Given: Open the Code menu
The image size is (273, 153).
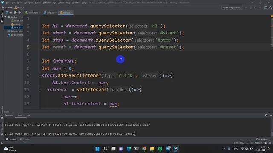Looking at the screenshot, I should tap(38, 3).
